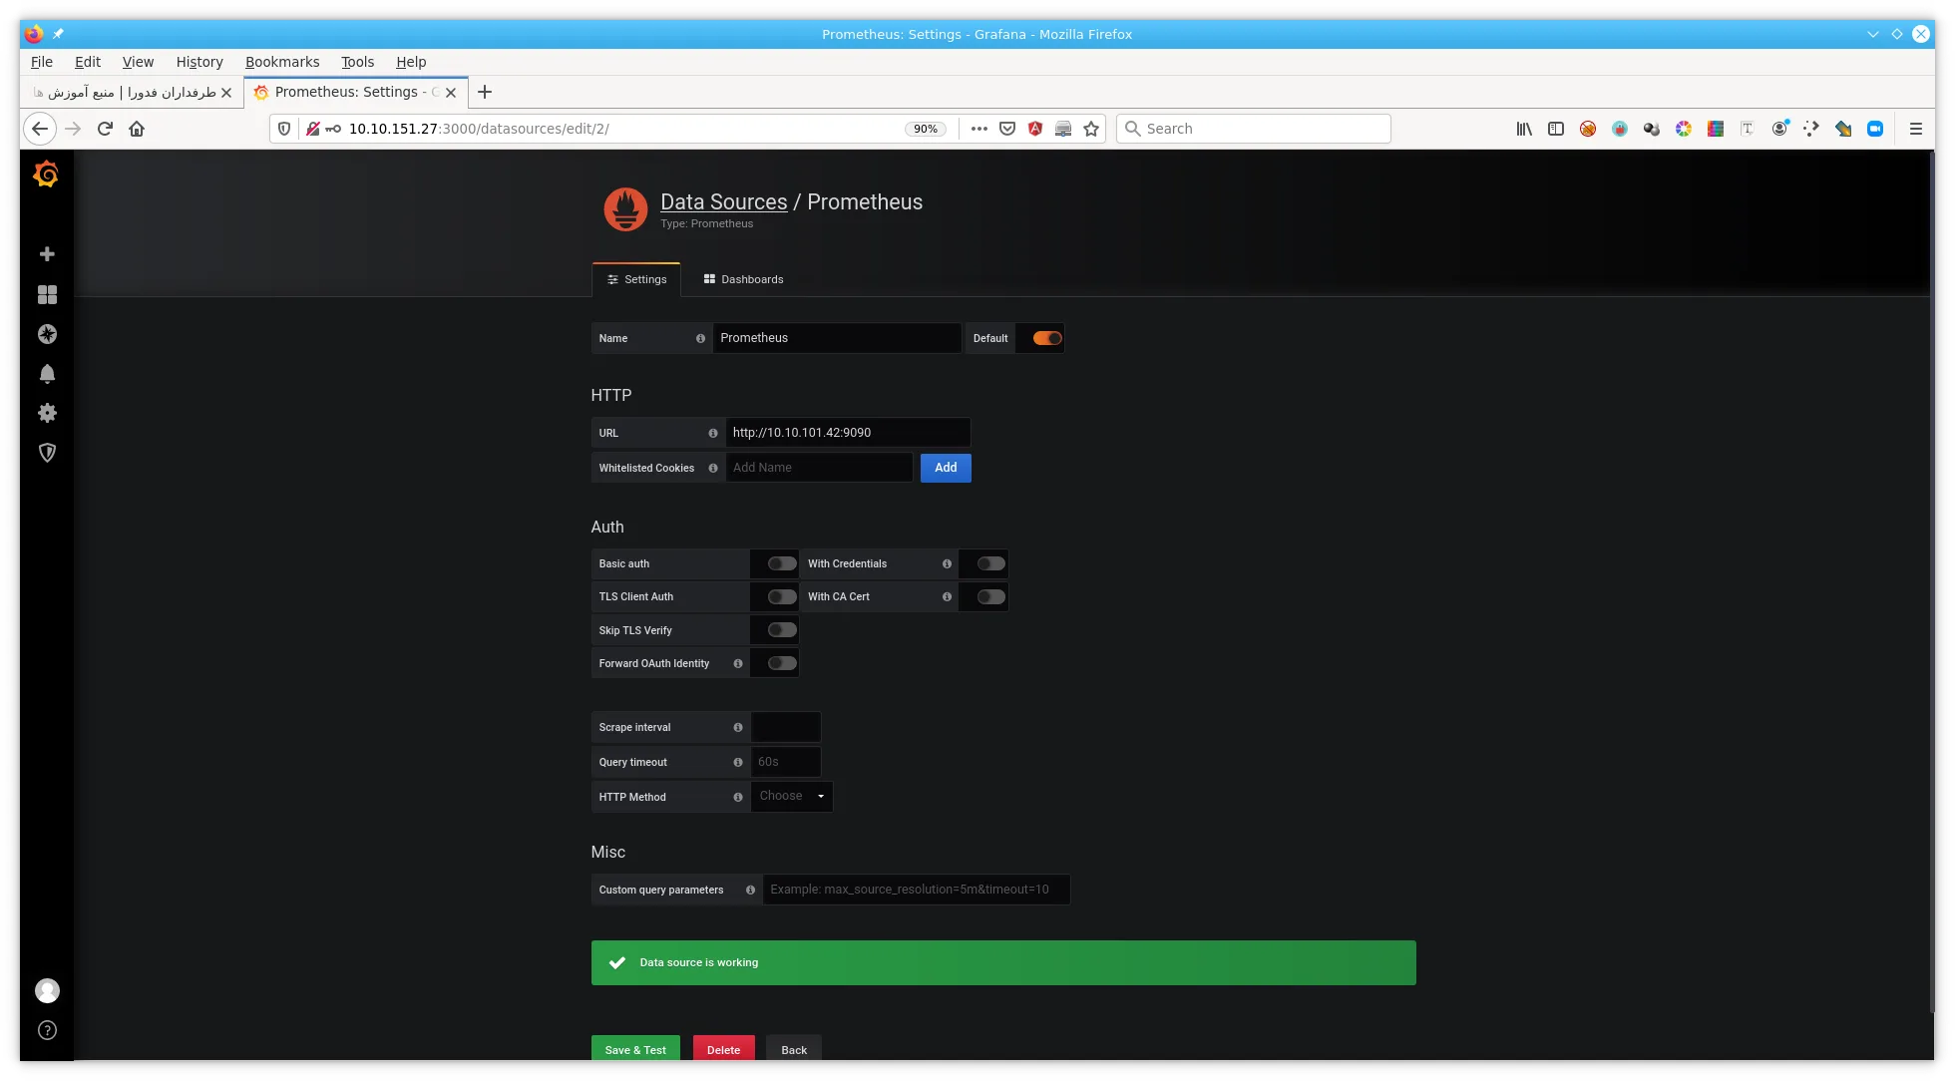Click info icon next to URL label
The width and height of the screenshot is (1955, 1081).
(713, 433)
